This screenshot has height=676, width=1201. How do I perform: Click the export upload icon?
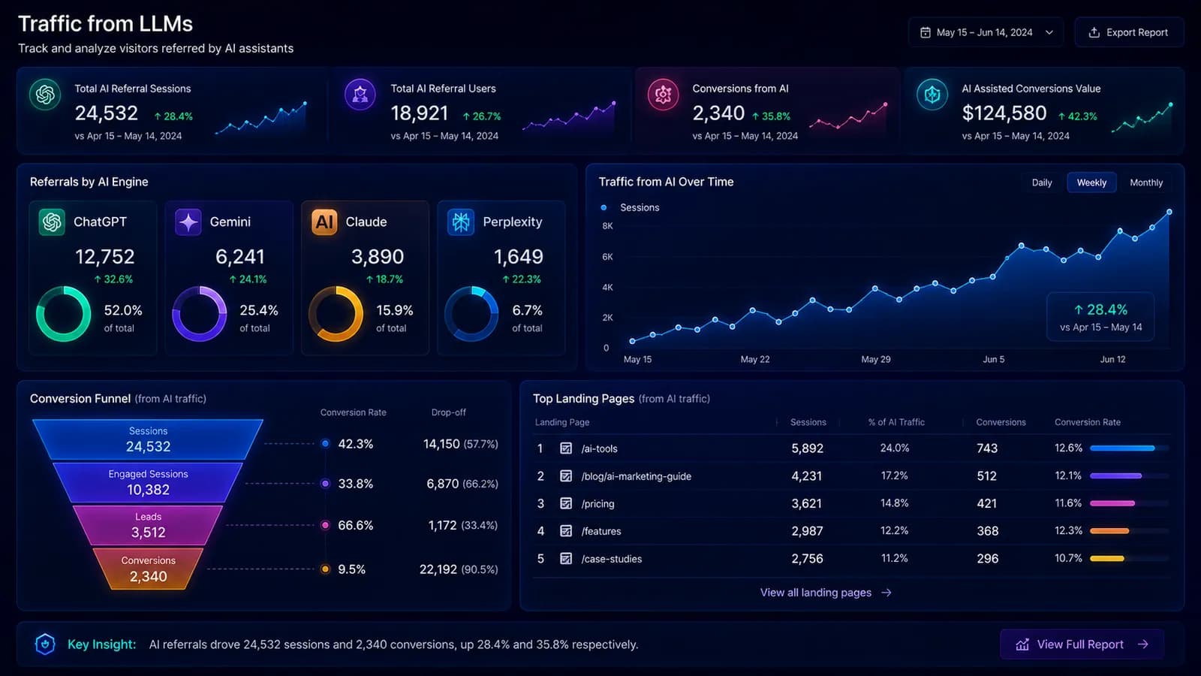coord(1094,32)
